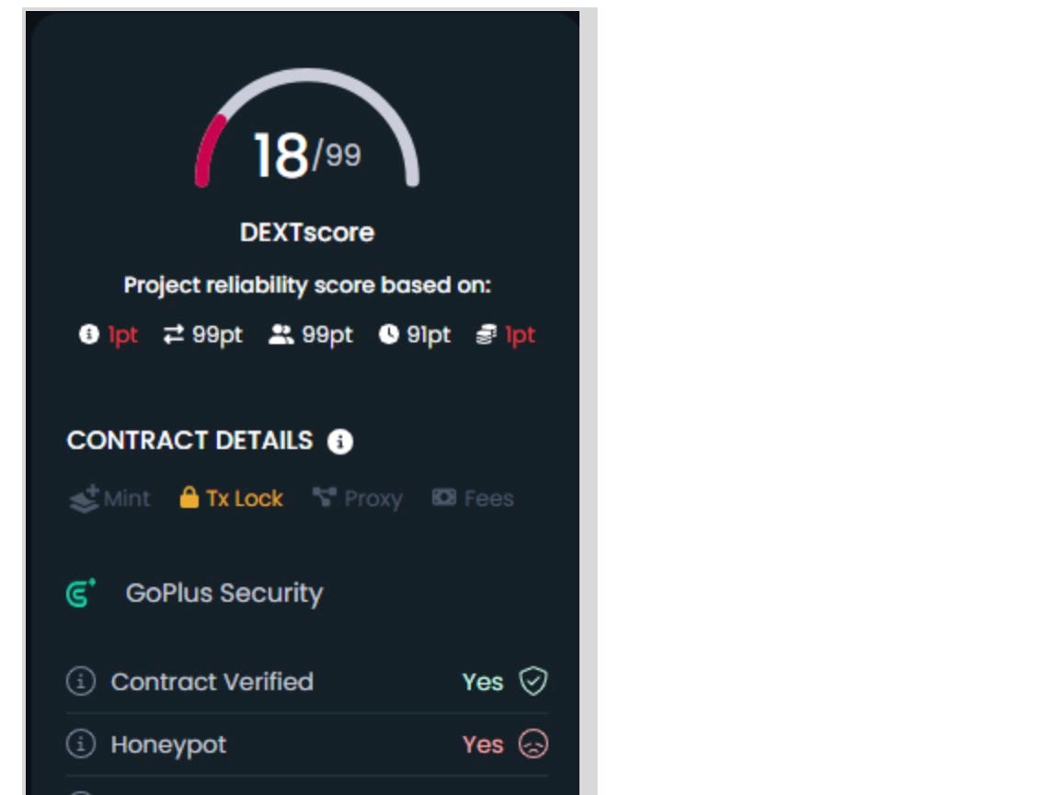Click the Honeypot Yes label
The height and width of the screenshot is (795, 1043).
click(x=482, y=744)
